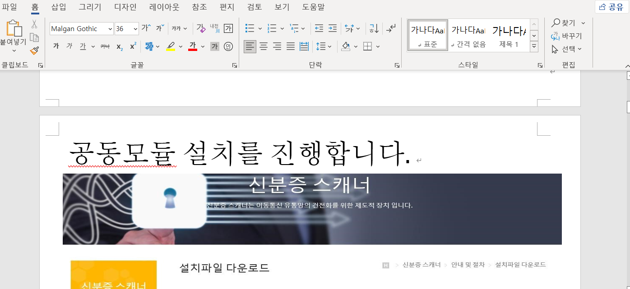This screenshot has width=630, height=289.
Task: Expand the styles gallery more arrow
Action: click(534, 46)
